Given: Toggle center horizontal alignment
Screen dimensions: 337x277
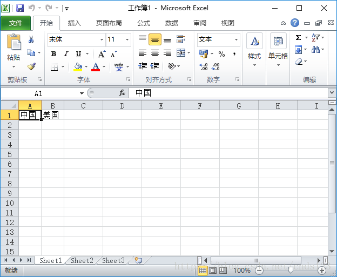Looking at the screenshot, I should 155,53.
